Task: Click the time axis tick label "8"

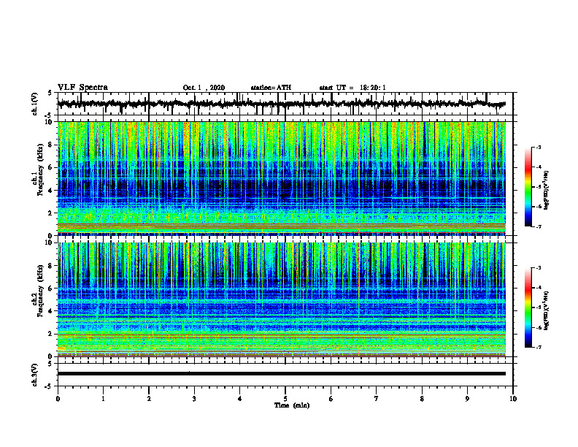Action: (x=422, y=399)
